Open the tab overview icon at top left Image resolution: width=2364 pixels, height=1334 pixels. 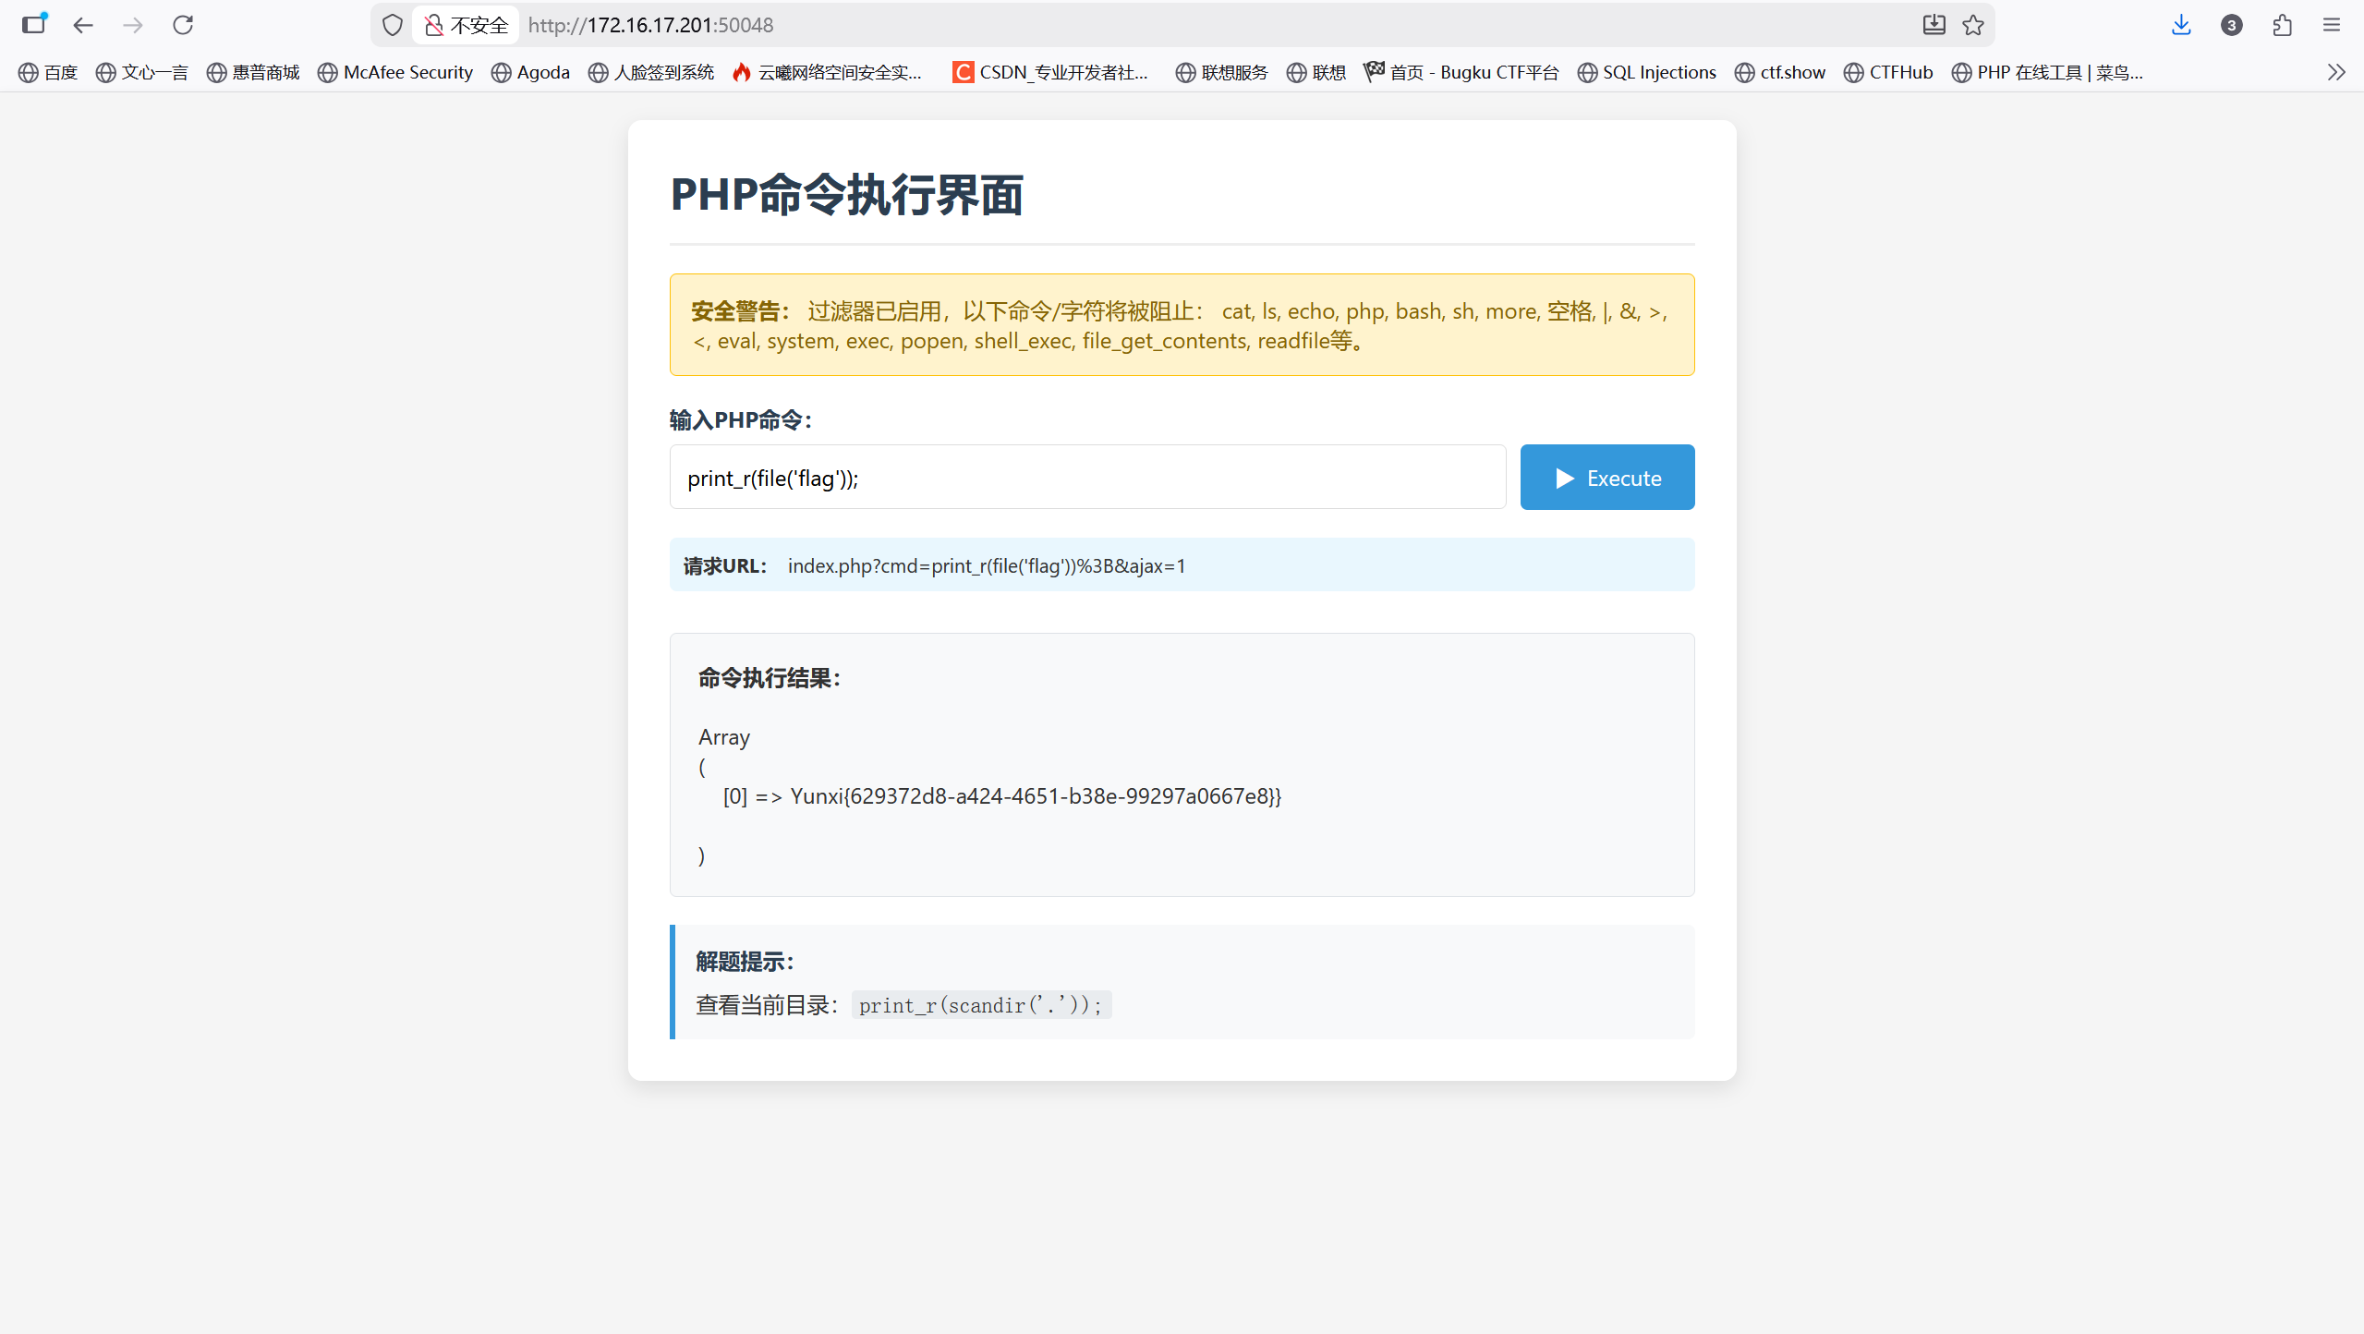(34, 25)
